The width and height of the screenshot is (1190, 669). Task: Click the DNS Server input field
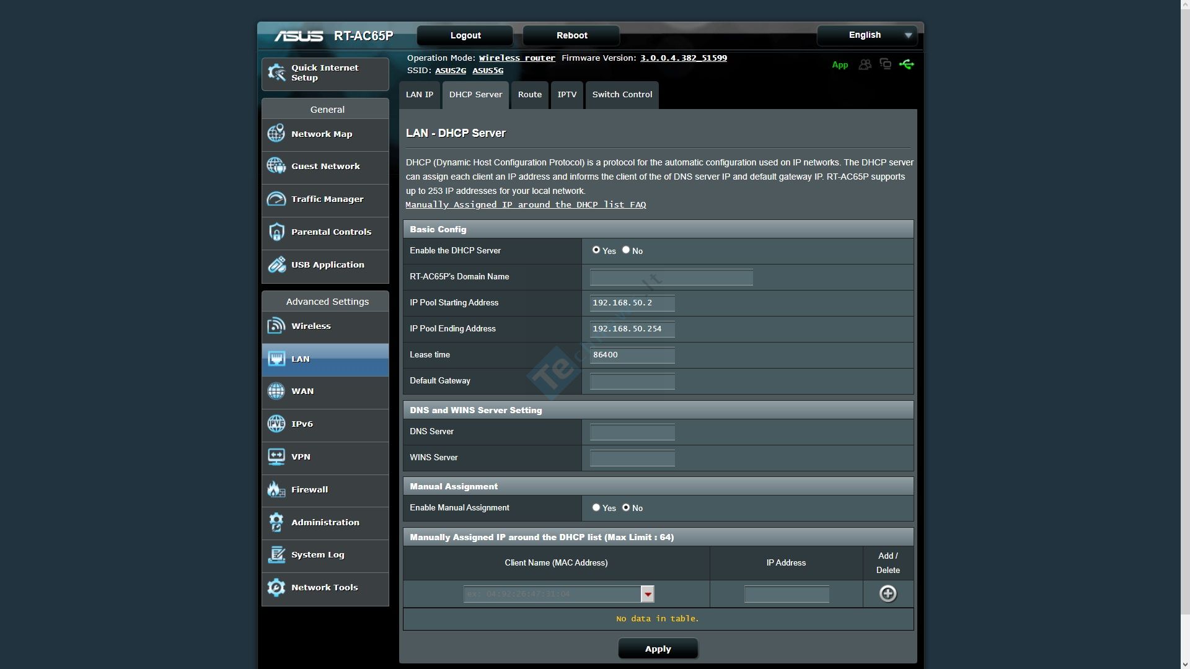click(632, 432)
